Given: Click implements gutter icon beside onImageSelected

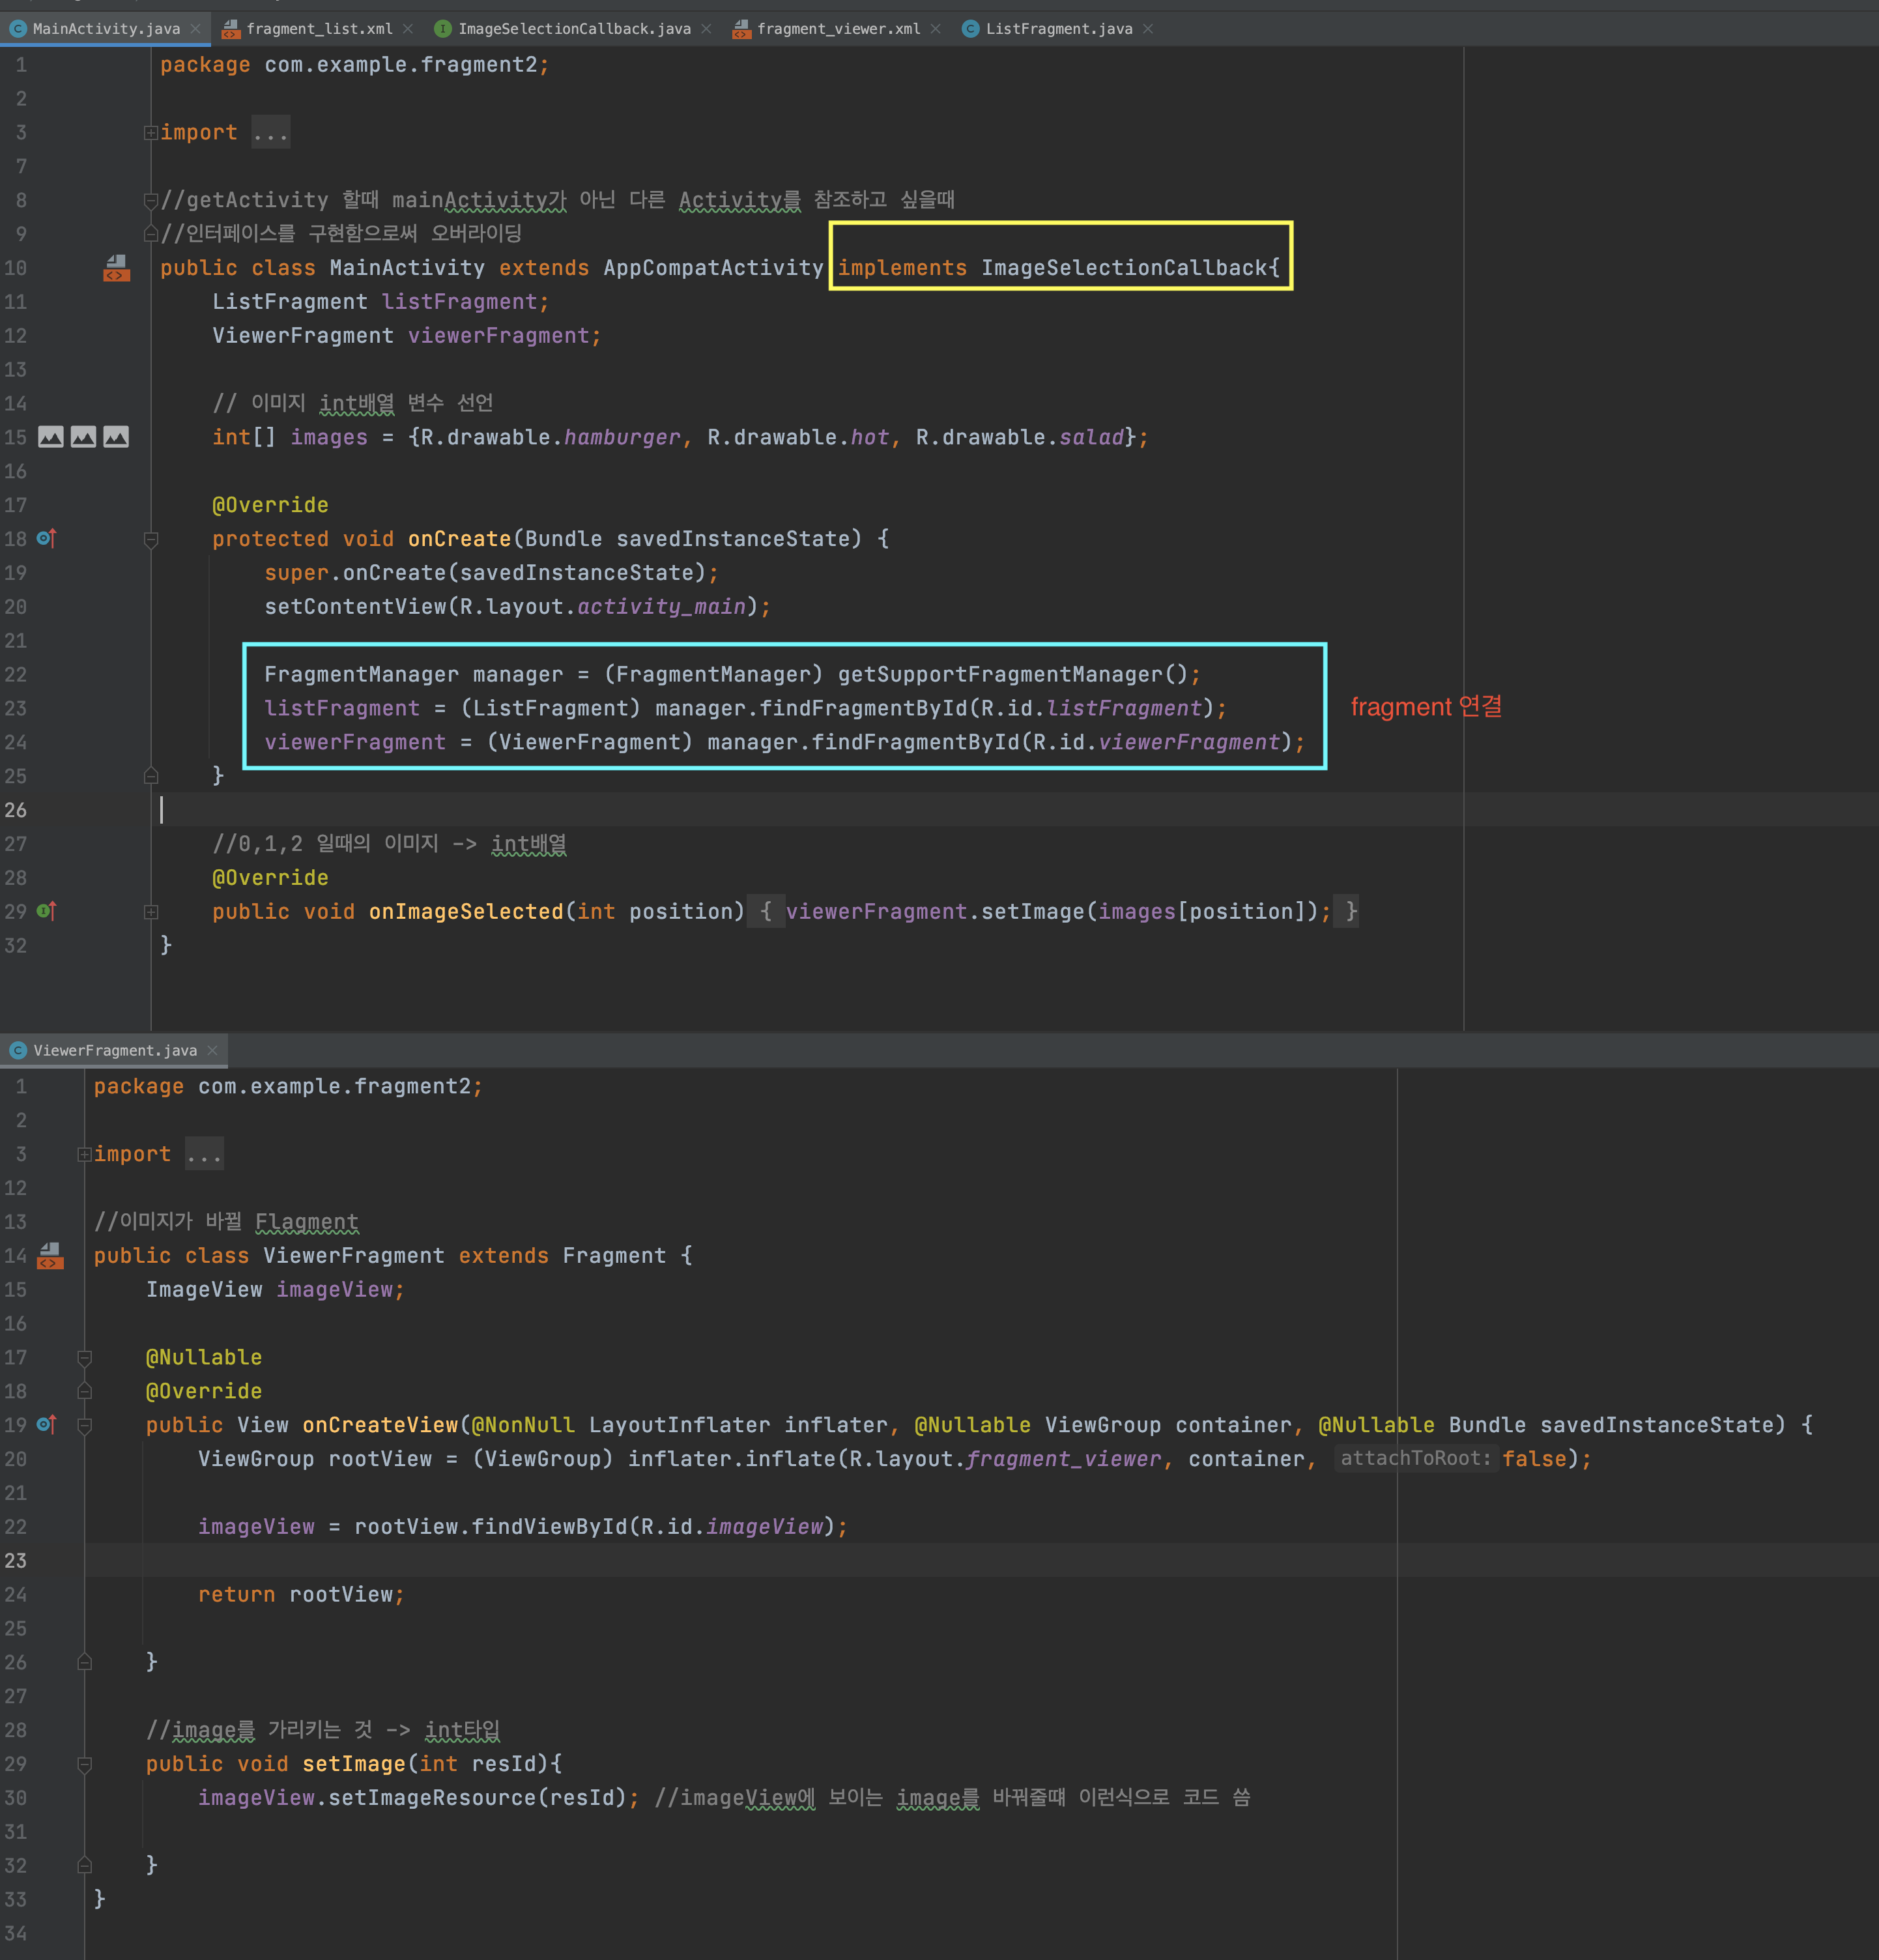Looking at the screenshot, I should [x=46, y=911].
